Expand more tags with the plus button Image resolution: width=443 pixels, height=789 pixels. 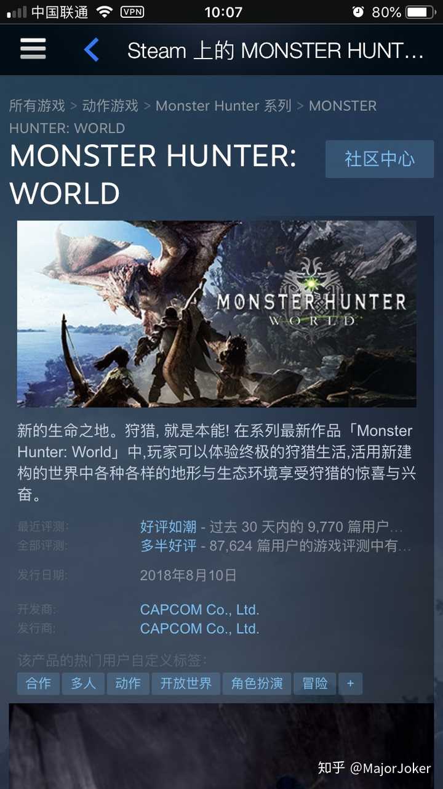coord(350,683)
